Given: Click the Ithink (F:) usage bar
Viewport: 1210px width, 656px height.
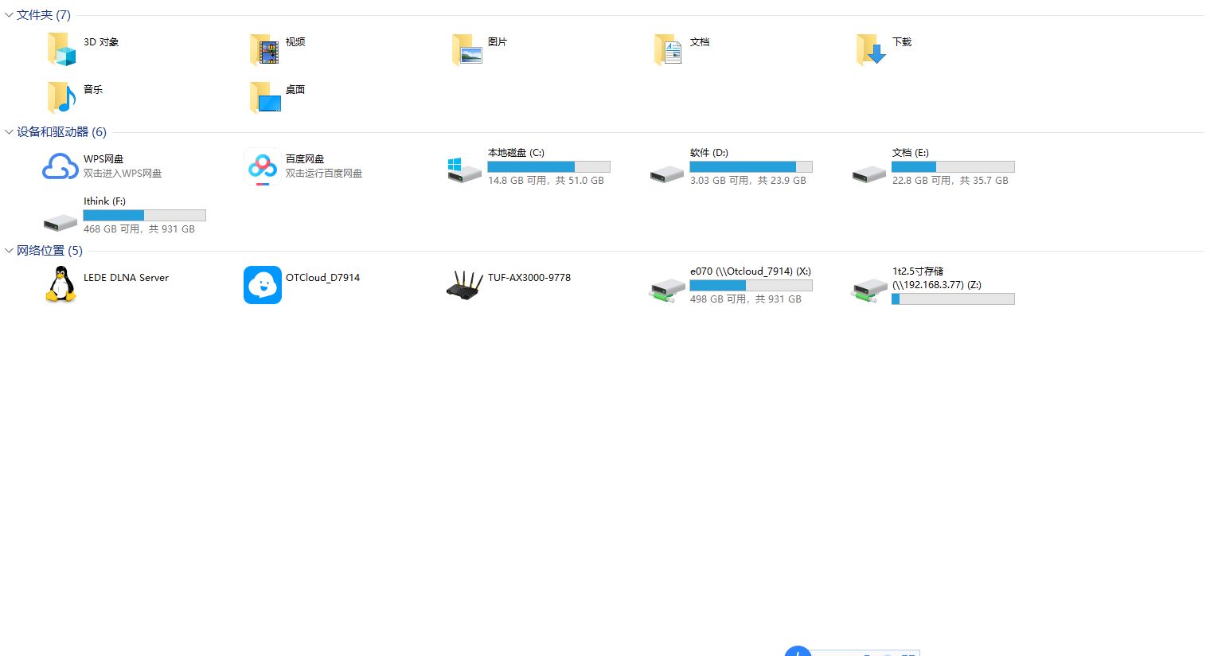Looking at the screenshot, I should pos(145,216).
